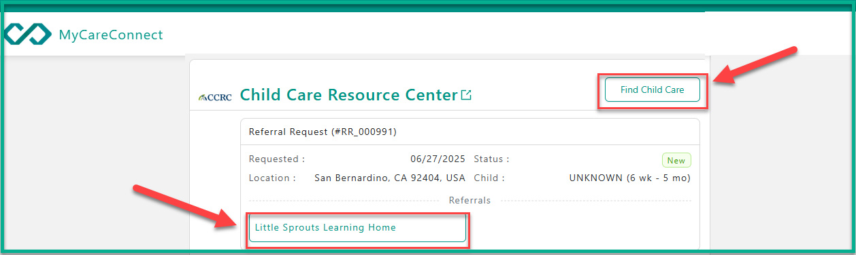Select the UNKNOWN (6 wk - 5 mo) child value
Image resolution: width=856 pixels, height=255 pixels.
coord(630,178)
